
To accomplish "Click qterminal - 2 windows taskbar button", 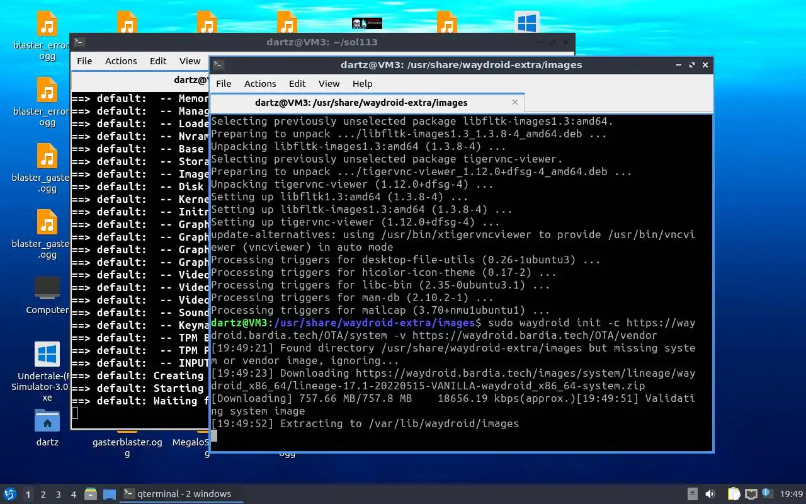I will pyautogui.click(x=181, y=494).
